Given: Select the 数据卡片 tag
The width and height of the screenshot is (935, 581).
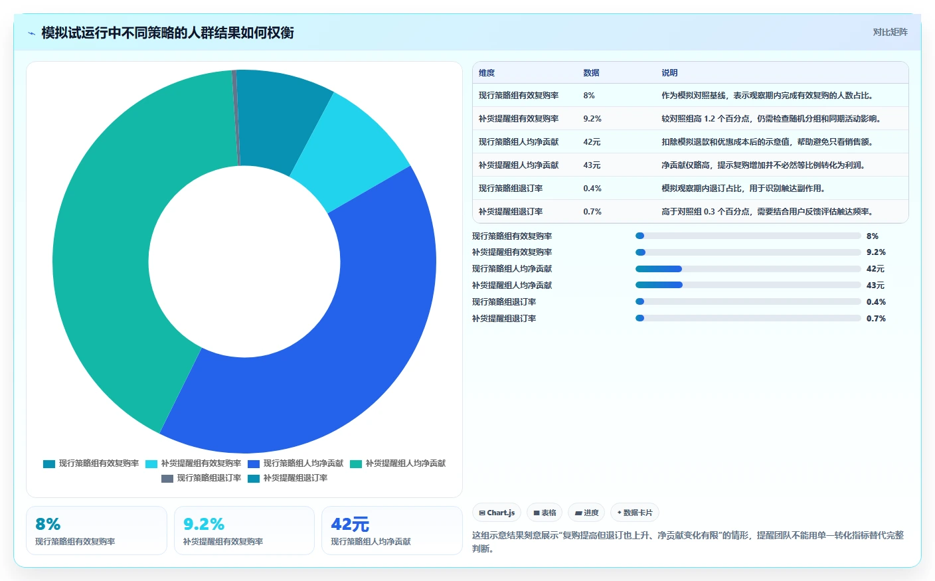Looking at the screenshot, I should (635, 513).
